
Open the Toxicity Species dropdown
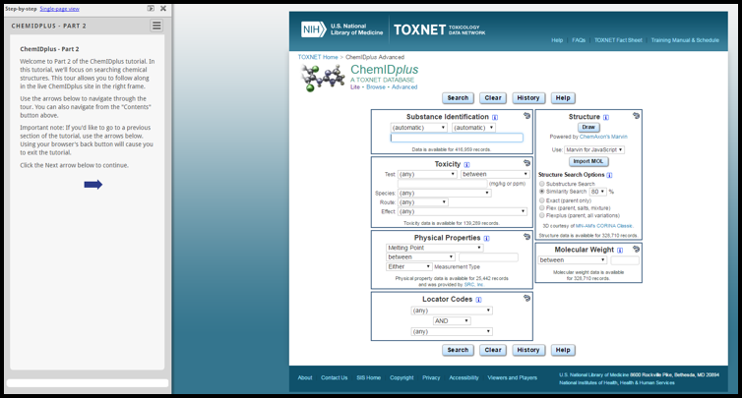[445, 193]
